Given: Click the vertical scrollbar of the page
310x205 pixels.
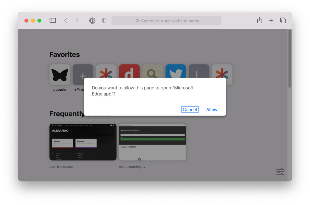Looking at the screenshot, I should click(x=290, y=59).
